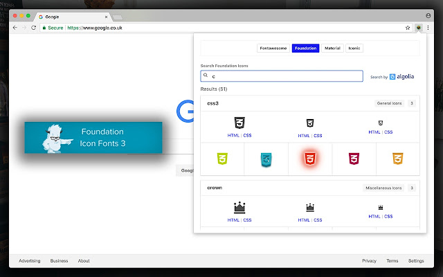Copy HTML for large crown icon
Image resolution: width=443 pixels, height=277 pixels.
(x=233, y=220)
